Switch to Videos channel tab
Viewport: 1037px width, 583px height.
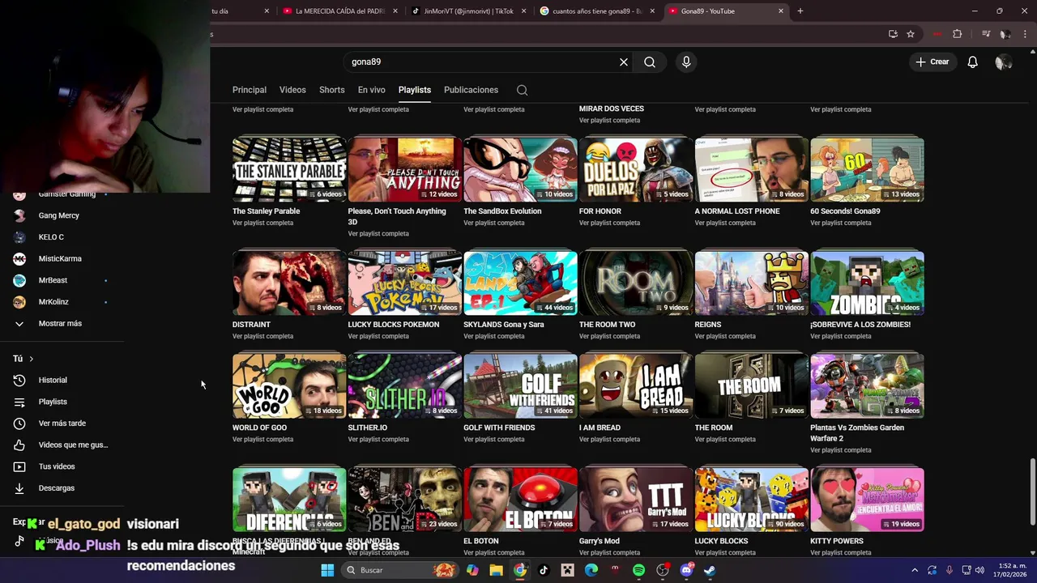(x=292, y=90)
